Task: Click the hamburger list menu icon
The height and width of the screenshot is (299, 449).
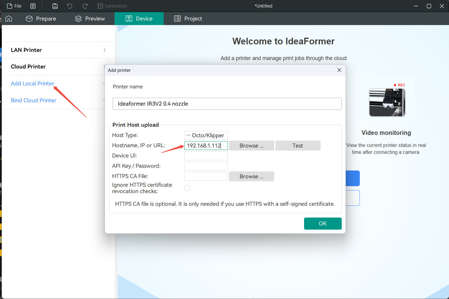Action: click(33, 6)
